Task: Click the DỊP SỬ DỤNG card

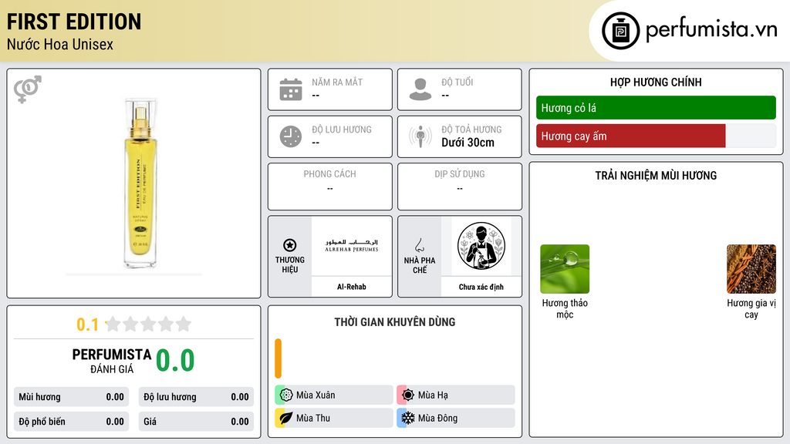Action: pyautogui.click(x=460, y=187)
